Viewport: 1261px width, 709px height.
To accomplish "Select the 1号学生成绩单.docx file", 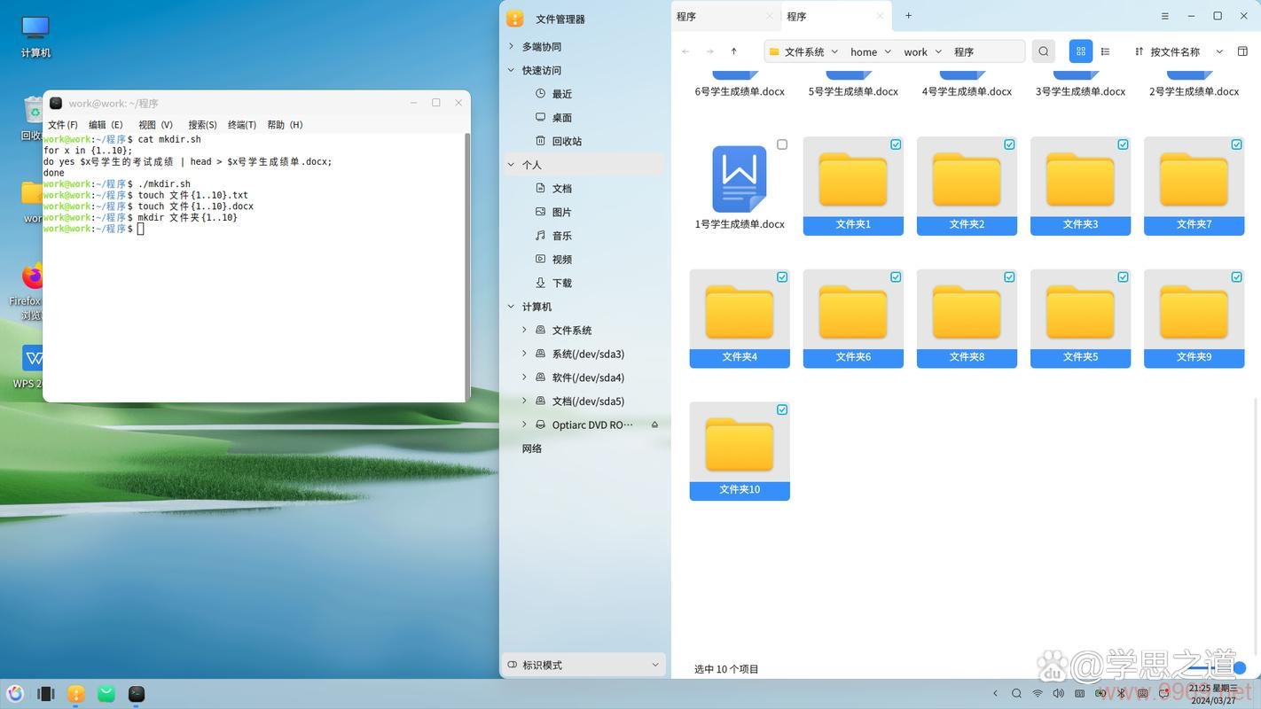I will click(x=740, y=188).
